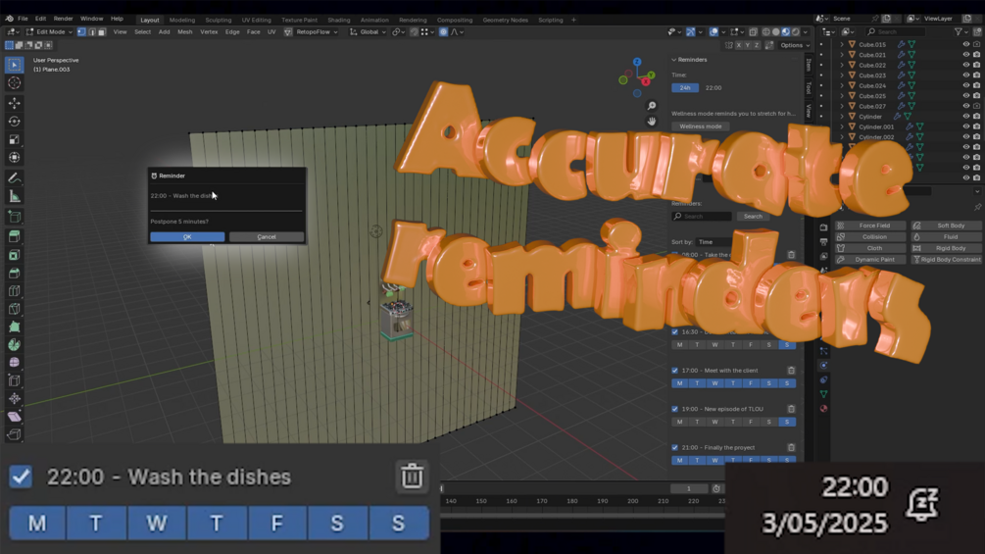Switch to the Shading workspace tab
Screen dimensions: 985x554
tap(338, 20)
